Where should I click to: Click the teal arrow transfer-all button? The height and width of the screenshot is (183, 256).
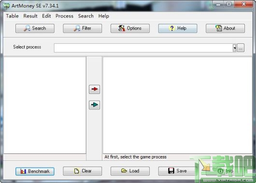click(x=94, y=105)
